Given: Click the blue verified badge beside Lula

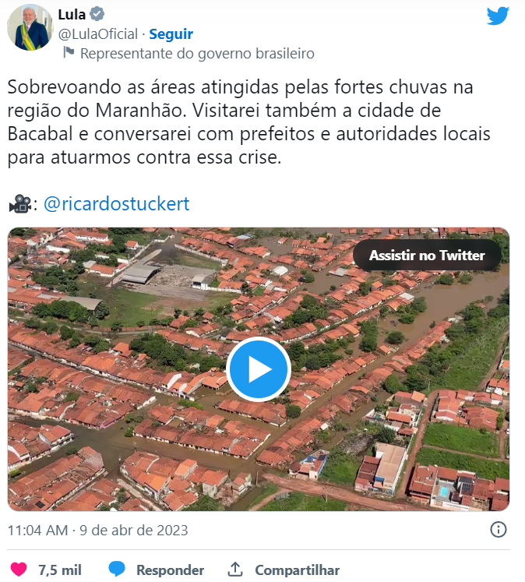Looking at the screenshot, I should click(x=97, y=15).
